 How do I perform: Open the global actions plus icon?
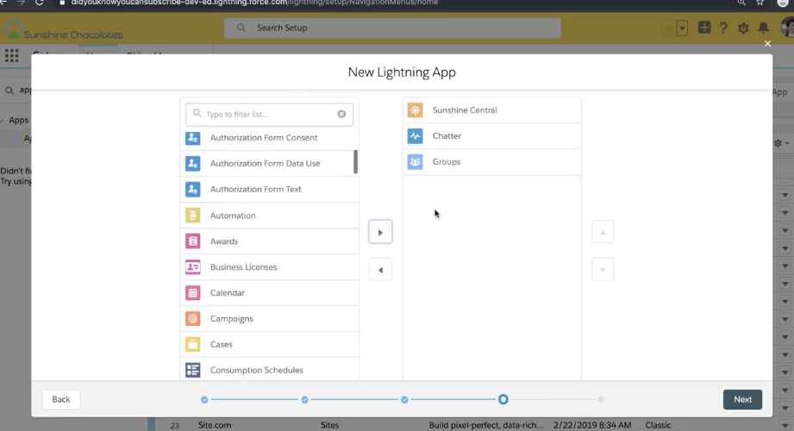[x=703, y=28]
